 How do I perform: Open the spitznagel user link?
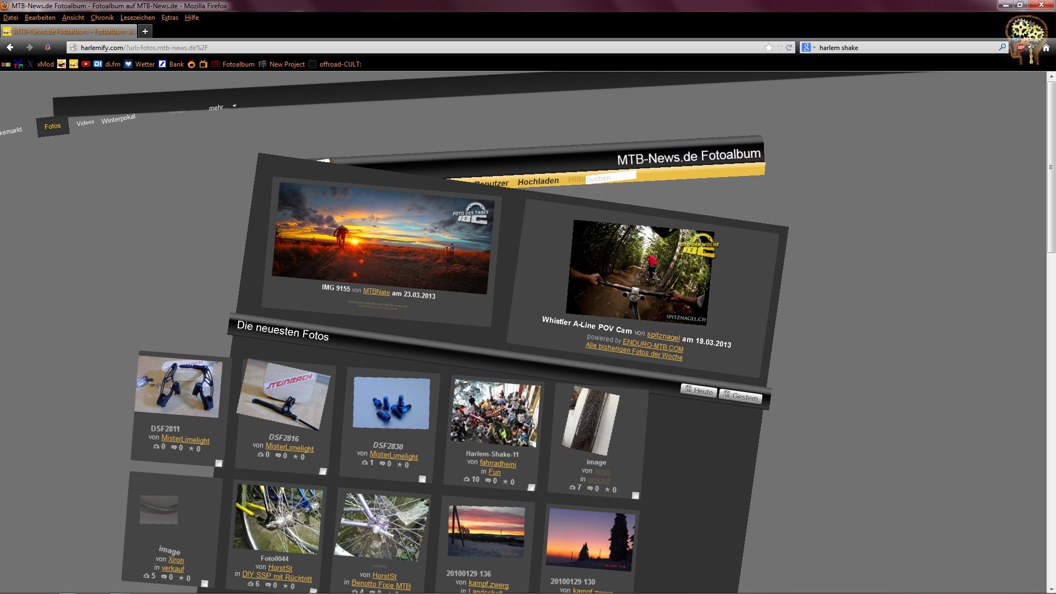tap(663, 335)
